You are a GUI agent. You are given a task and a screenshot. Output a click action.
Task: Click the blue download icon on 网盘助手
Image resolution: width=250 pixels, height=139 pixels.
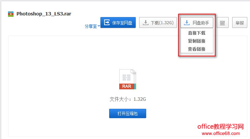click(187, 23)
